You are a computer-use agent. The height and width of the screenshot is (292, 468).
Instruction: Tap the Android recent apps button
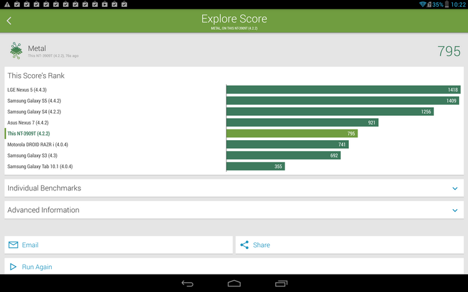pos(281,283)
